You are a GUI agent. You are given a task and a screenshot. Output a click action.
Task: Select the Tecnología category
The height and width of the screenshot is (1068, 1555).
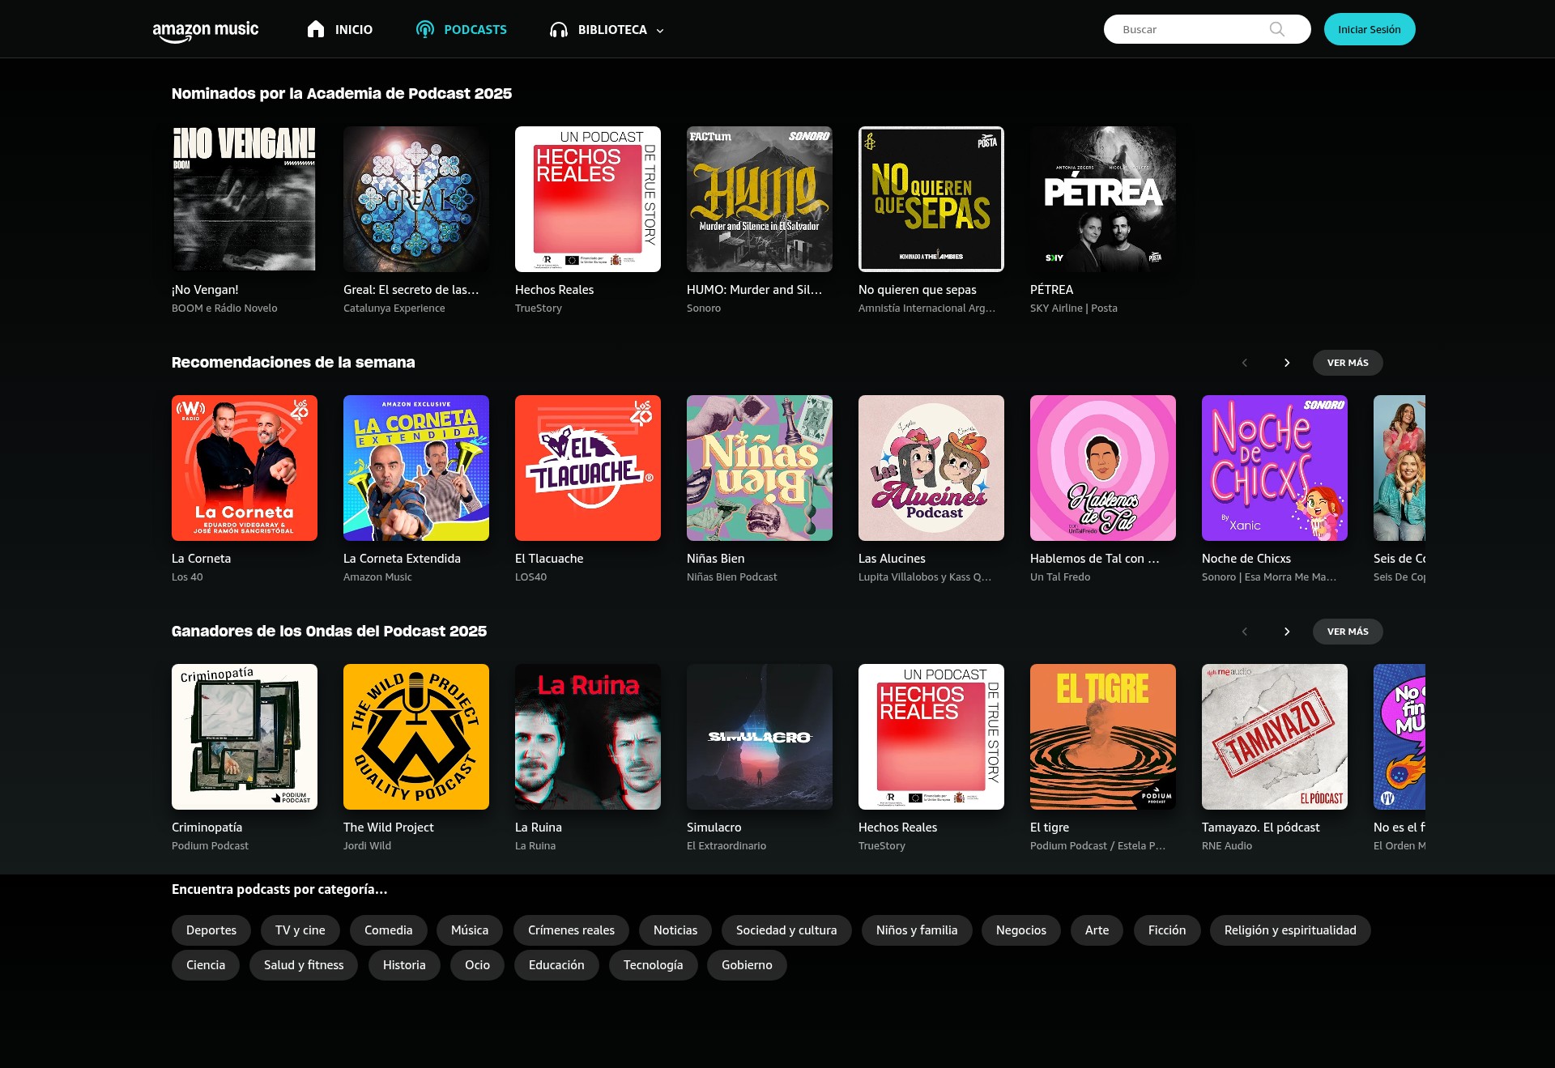(x=653, y=965)
